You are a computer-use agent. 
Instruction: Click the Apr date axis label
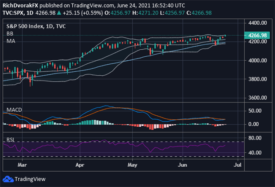(80, 165)
